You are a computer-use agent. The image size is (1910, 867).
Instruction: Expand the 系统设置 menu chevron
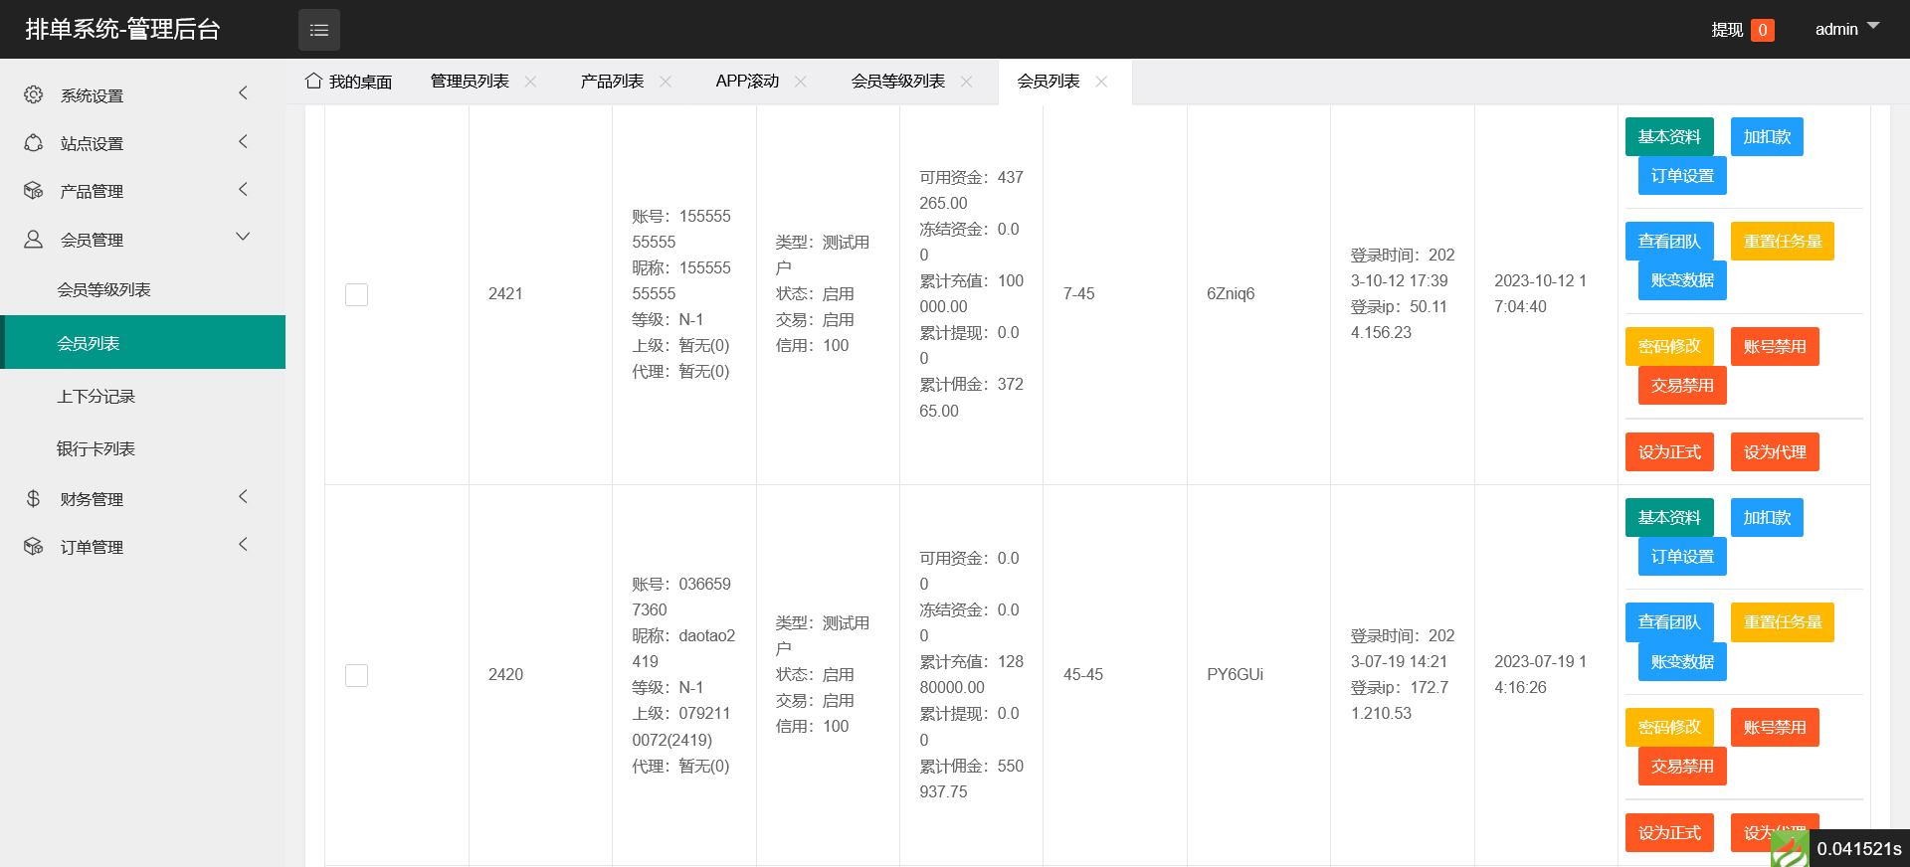243,93
